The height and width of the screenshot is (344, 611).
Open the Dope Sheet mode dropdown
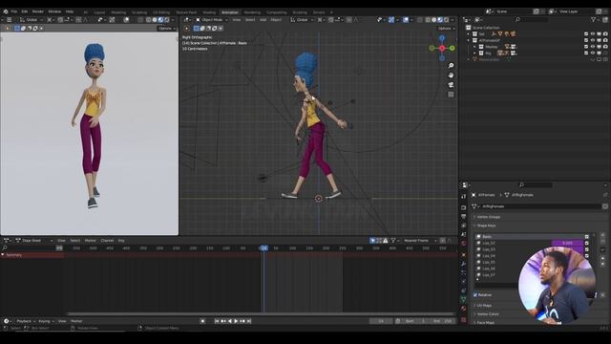(x=33, y=241)
